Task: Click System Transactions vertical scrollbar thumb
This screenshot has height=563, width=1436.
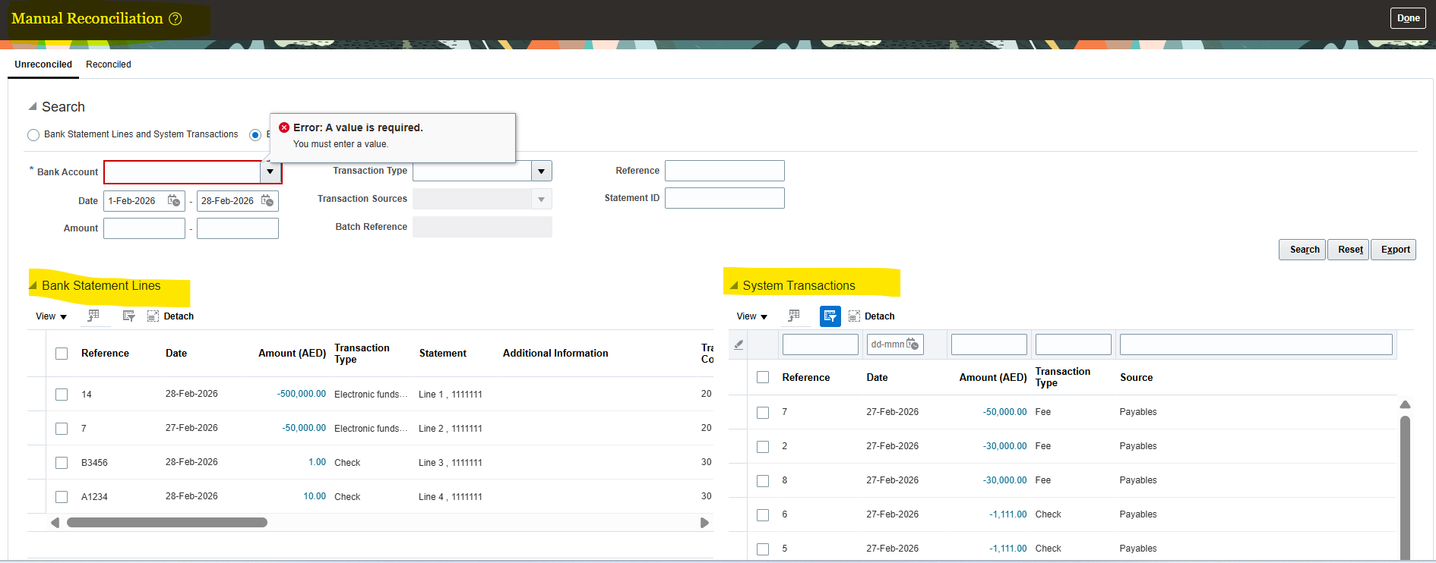Action: coord(1405,487)
